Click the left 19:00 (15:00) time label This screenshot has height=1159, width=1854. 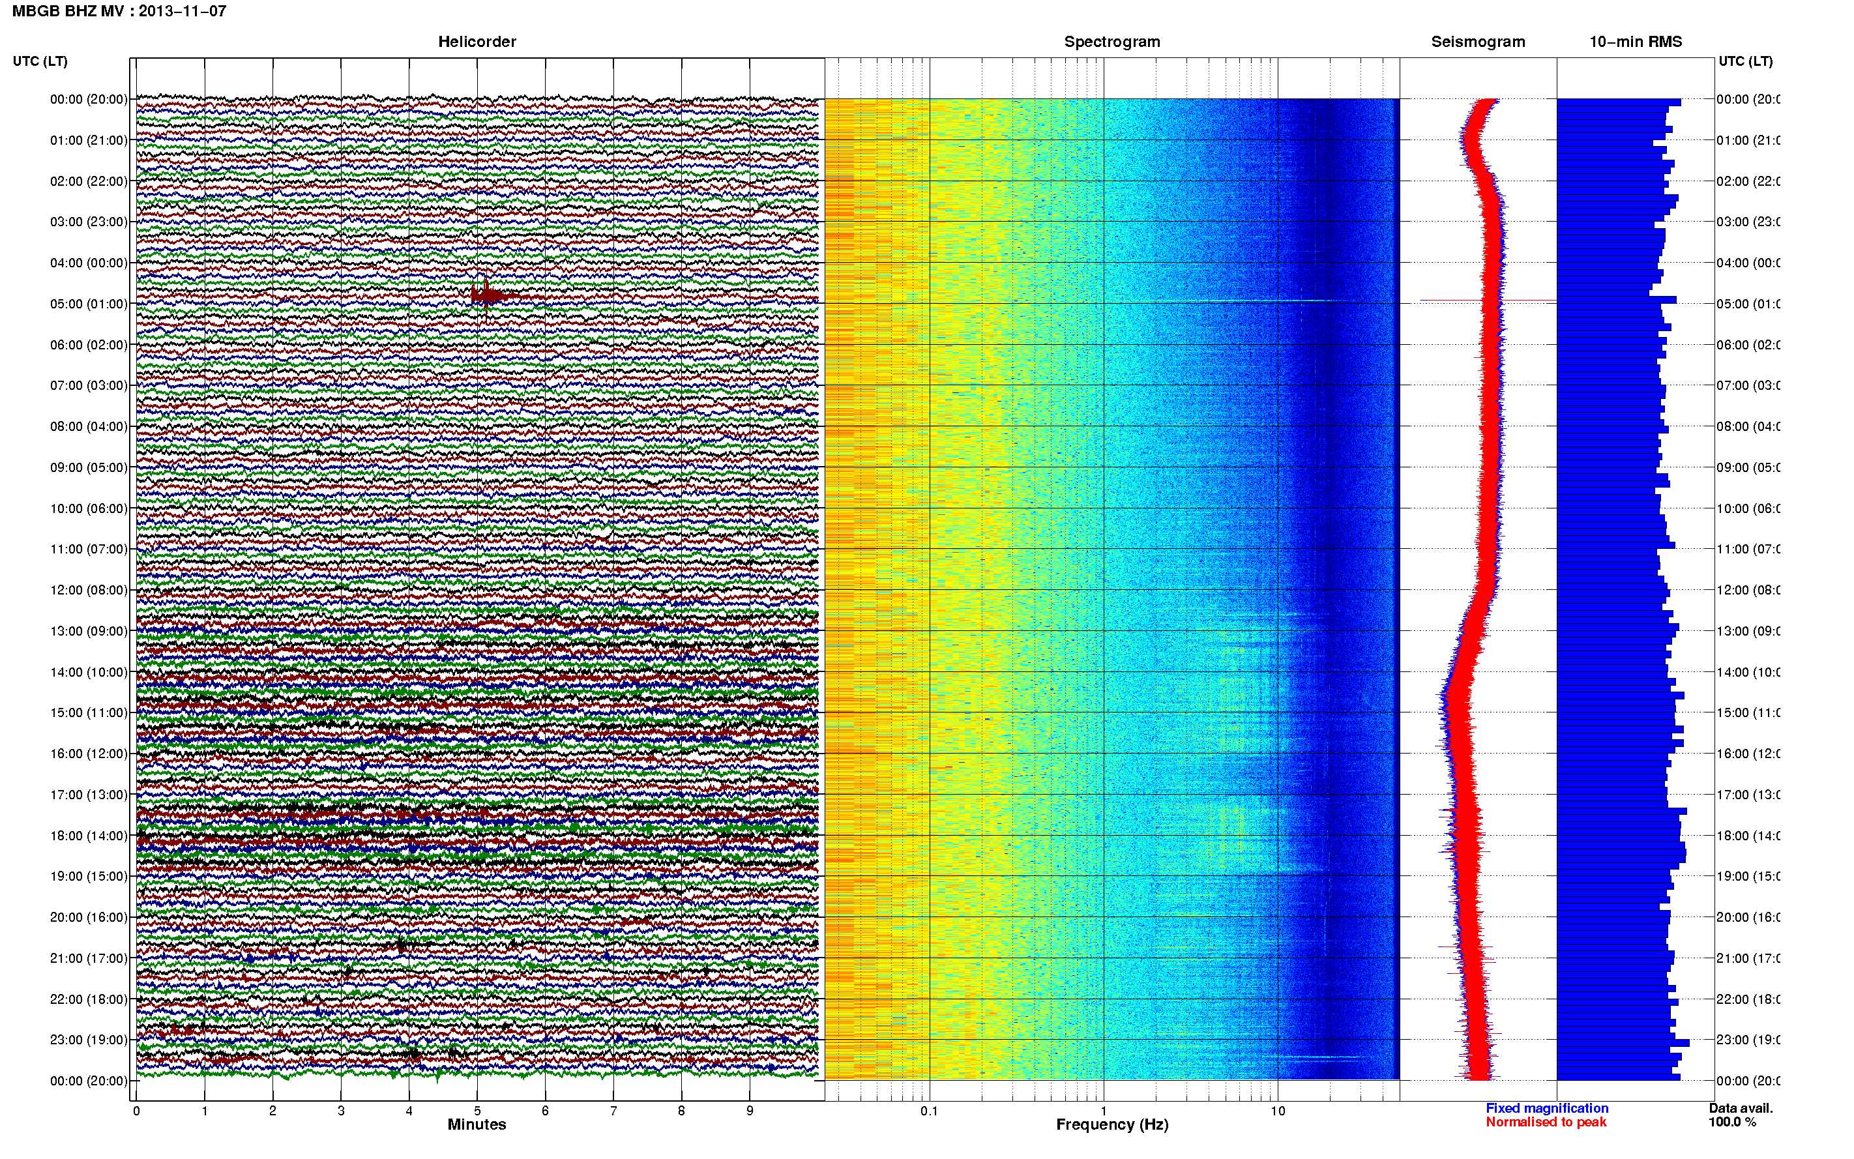[x=89, y=876]
